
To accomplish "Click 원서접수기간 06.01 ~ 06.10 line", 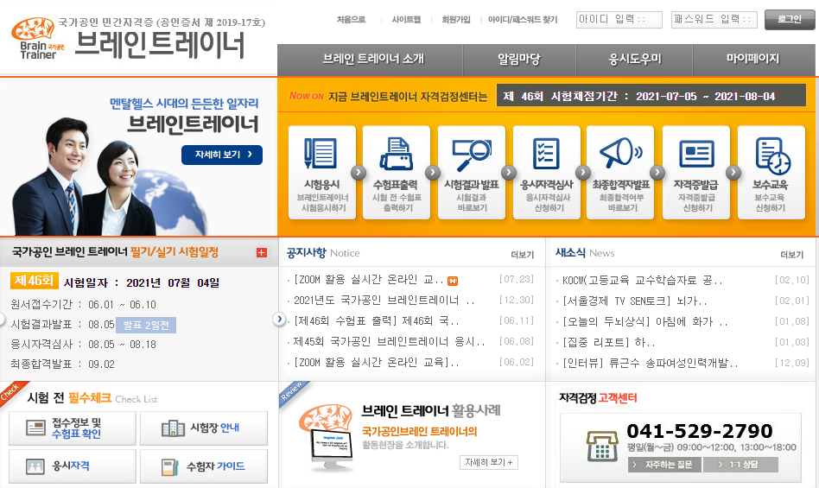I will (x=83, y=305).
